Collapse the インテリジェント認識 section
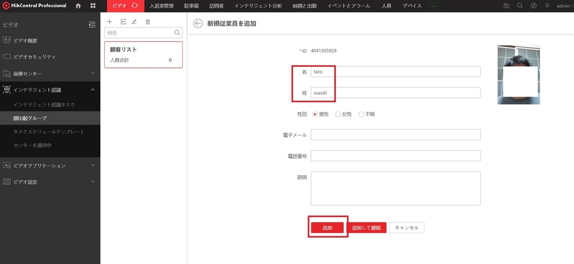Screen dimensions: 574x264 pyautogui.click(x=93, y=90)
